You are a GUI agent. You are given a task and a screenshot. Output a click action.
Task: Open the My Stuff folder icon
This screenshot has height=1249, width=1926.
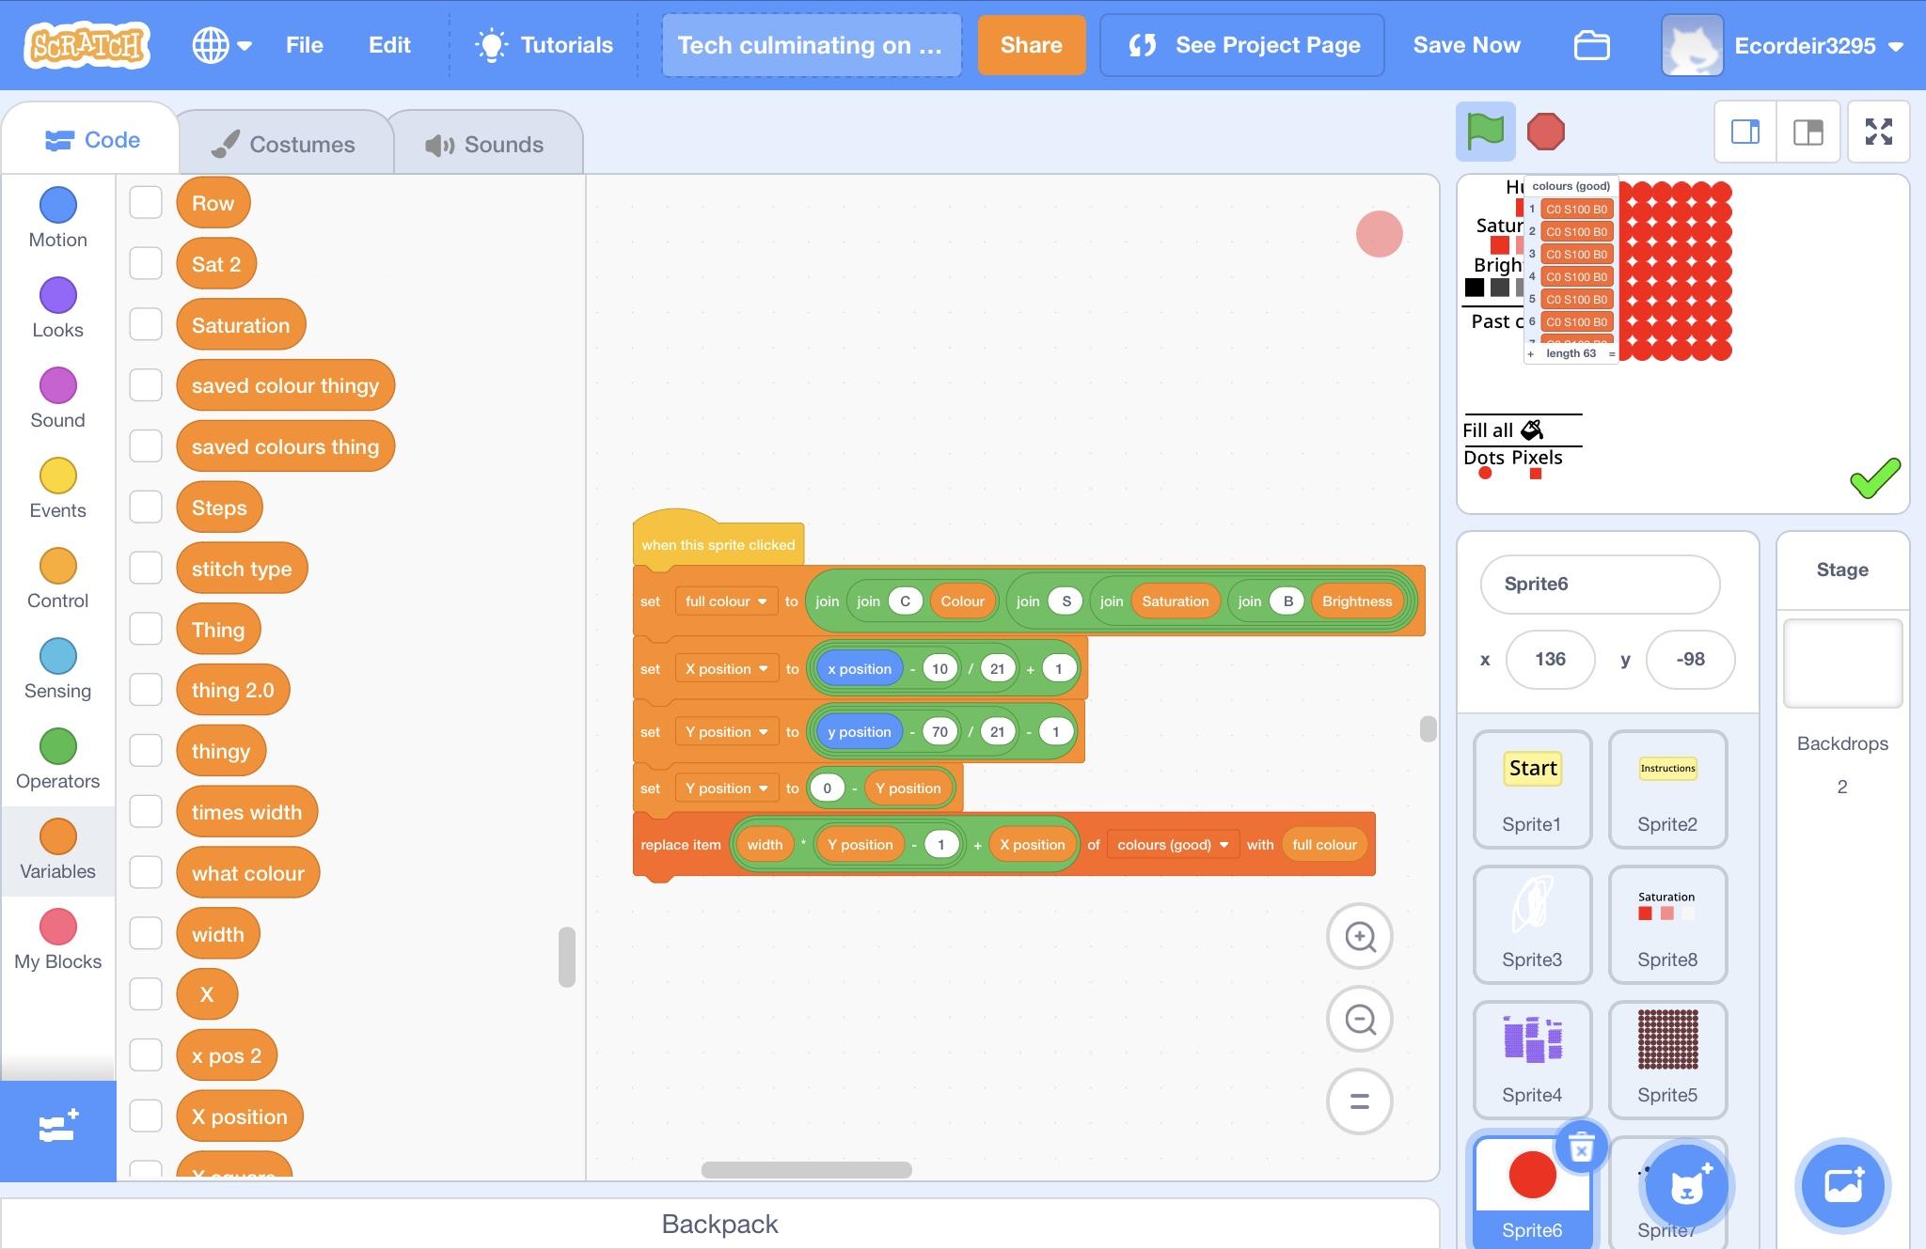click(x=1591, y=45)
